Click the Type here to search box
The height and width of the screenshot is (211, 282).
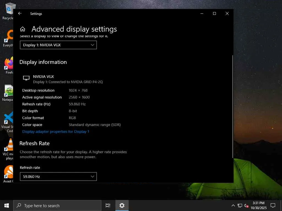tap(57, 206)
